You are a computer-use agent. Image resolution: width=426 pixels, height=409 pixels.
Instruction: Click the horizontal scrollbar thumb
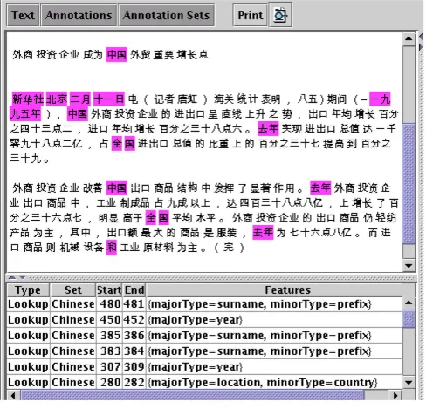(x=193, y=396)
